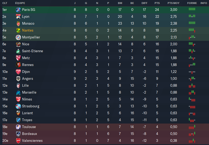Click the Monaco club crest

pos(18,24)
